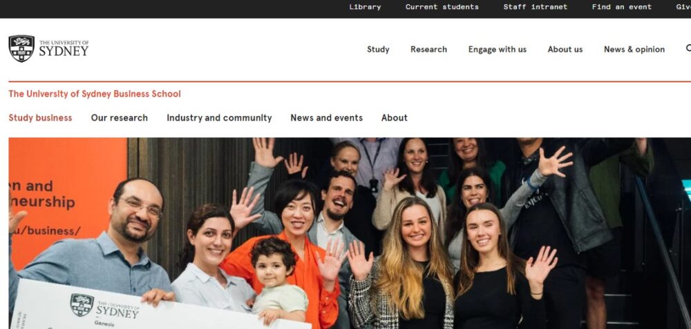Open the About us menu
Screen dimensions: 691x329
pyautogui.click(x=565, y=49)
